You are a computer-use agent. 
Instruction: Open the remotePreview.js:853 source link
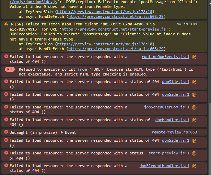(174, 132)
